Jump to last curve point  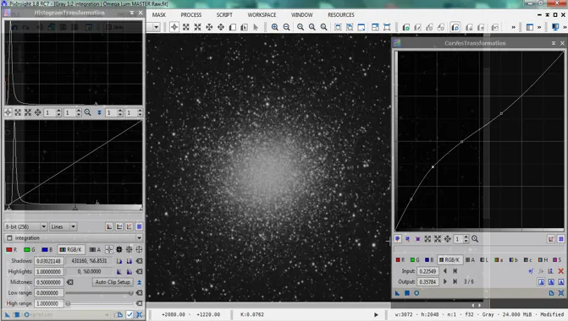pyautogui.click(x=455, y=281)
